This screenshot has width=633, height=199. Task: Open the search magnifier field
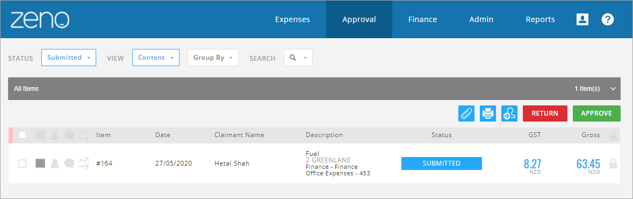point(298,58)
